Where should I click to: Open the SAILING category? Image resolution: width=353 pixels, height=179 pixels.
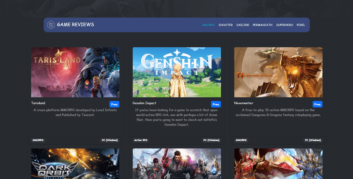pyautogui.click(x=243, y=25)
